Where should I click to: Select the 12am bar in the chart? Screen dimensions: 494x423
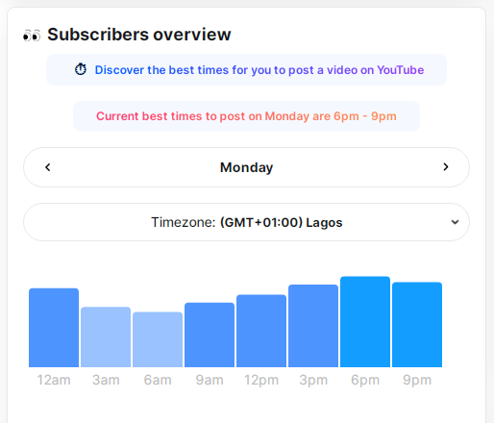(x=54, y=328)
